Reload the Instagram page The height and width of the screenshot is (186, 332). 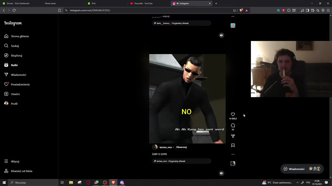point(14,10)
